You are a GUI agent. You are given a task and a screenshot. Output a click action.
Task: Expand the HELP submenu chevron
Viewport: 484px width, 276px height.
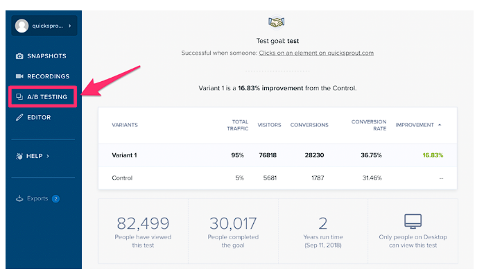48,156
